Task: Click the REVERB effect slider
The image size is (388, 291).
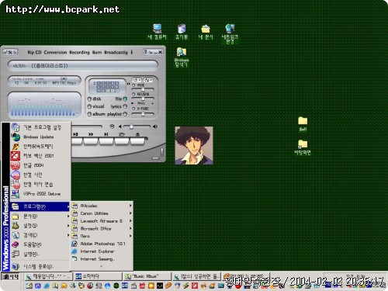Action: pyautogui.click(x=143, y=99)
